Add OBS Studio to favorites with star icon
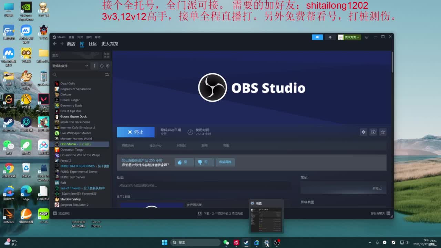This screenshot has height=248, width=441. 383,132
